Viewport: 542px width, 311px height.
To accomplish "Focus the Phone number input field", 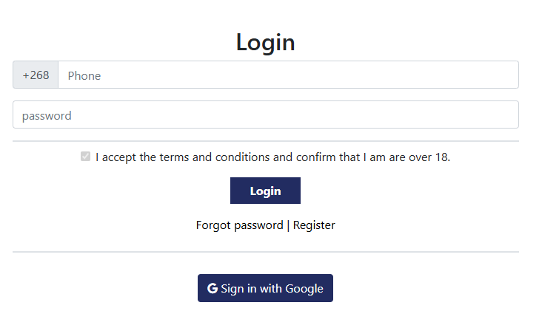I will pos(288,75).
